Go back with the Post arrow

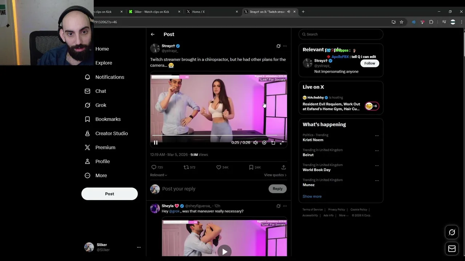153,34
